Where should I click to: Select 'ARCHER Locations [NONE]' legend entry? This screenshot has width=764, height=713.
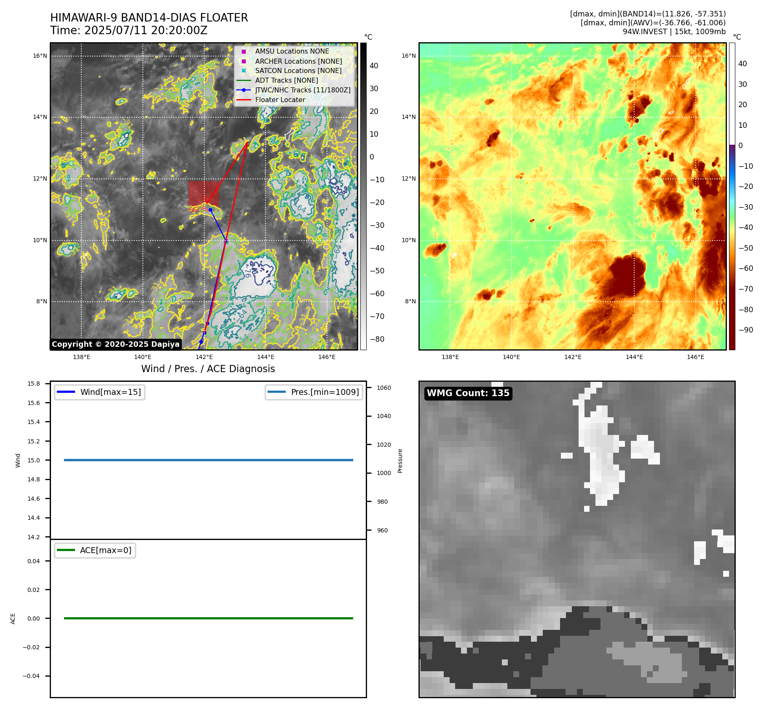(298, 61)
